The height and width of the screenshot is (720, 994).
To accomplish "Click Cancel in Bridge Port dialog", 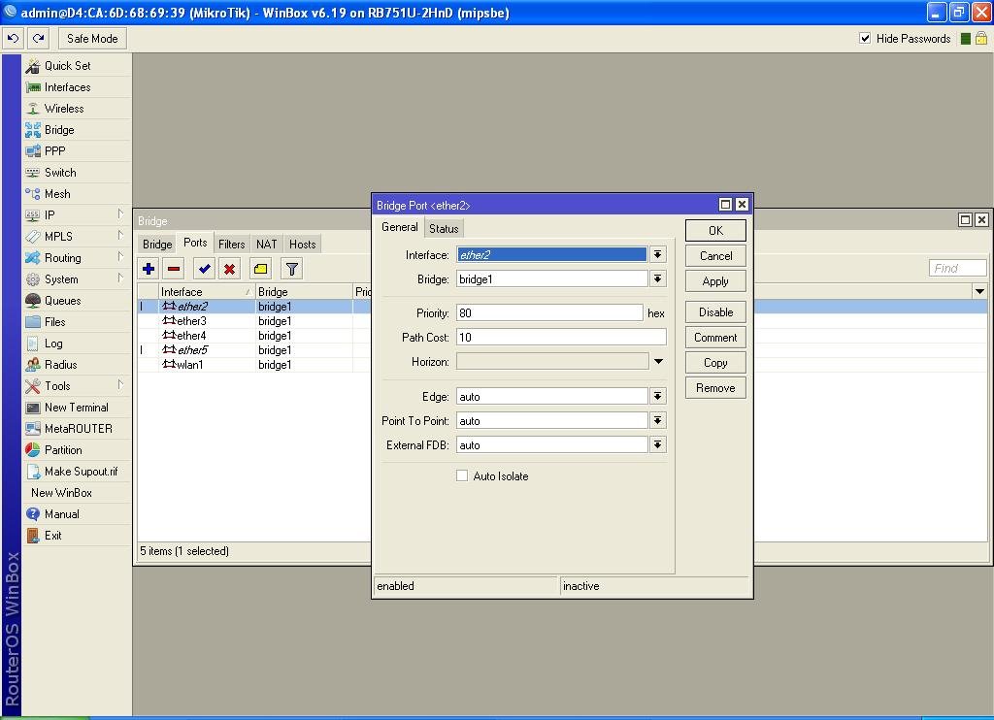I will point(715,256).
